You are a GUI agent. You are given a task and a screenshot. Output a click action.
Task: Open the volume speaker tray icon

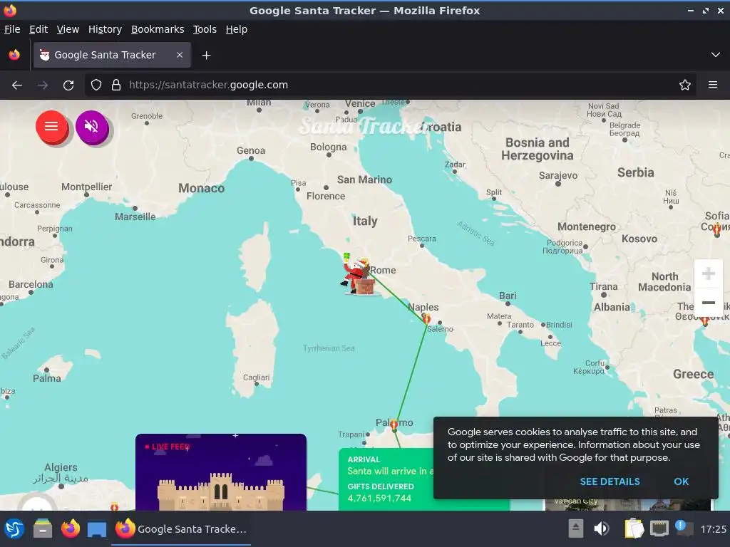tap(602, 528)
